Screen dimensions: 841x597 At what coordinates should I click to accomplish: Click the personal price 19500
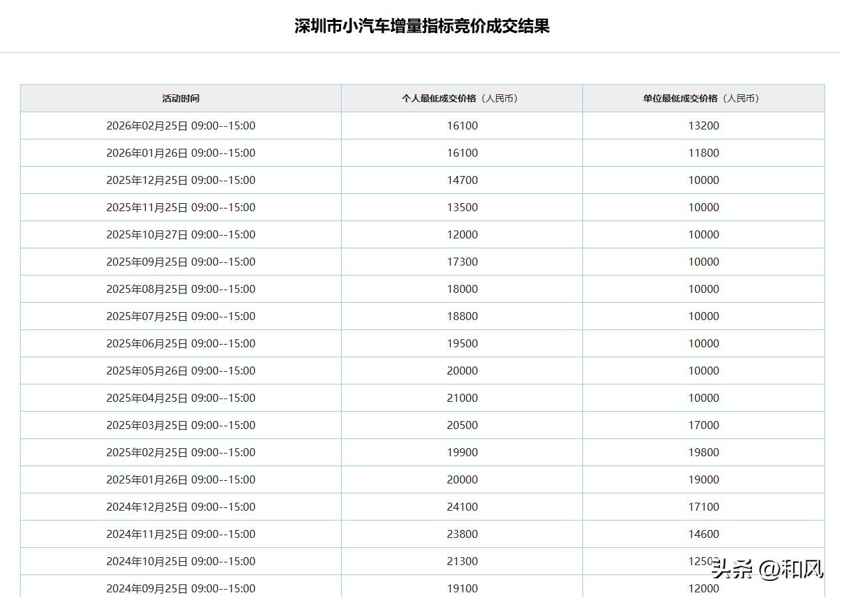coord(462,343)
